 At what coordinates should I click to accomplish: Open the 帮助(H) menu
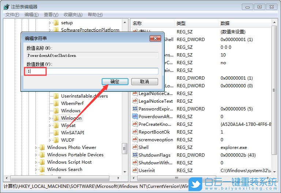(x=95, y=15)
